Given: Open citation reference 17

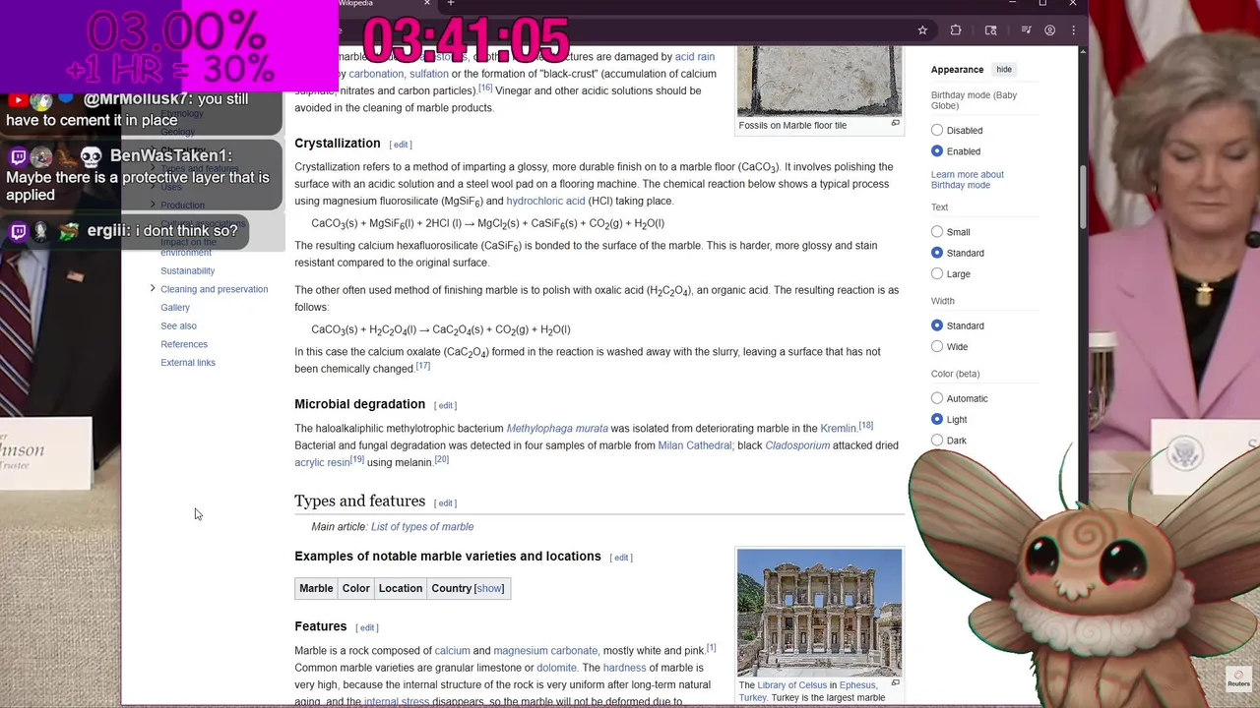Looking at the screenshot, I should click(x=422, y=366).
